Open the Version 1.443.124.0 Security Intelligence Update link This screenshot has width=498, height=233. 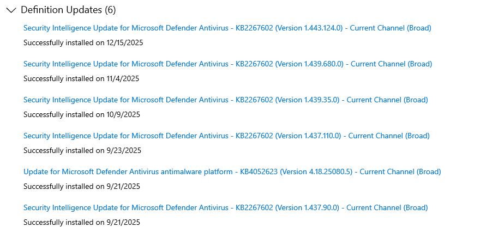227,28
